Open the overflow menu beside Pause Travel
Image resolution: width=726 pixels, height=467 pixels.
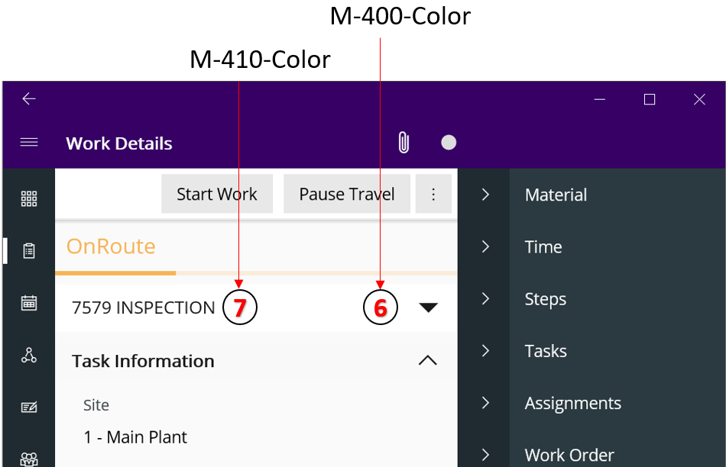[433, 194]
